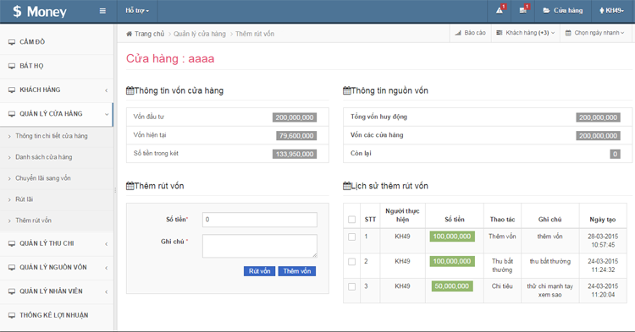Click the Rút vốn button
The height and width of the screenshot is (332, 635).
click(260, 271)
